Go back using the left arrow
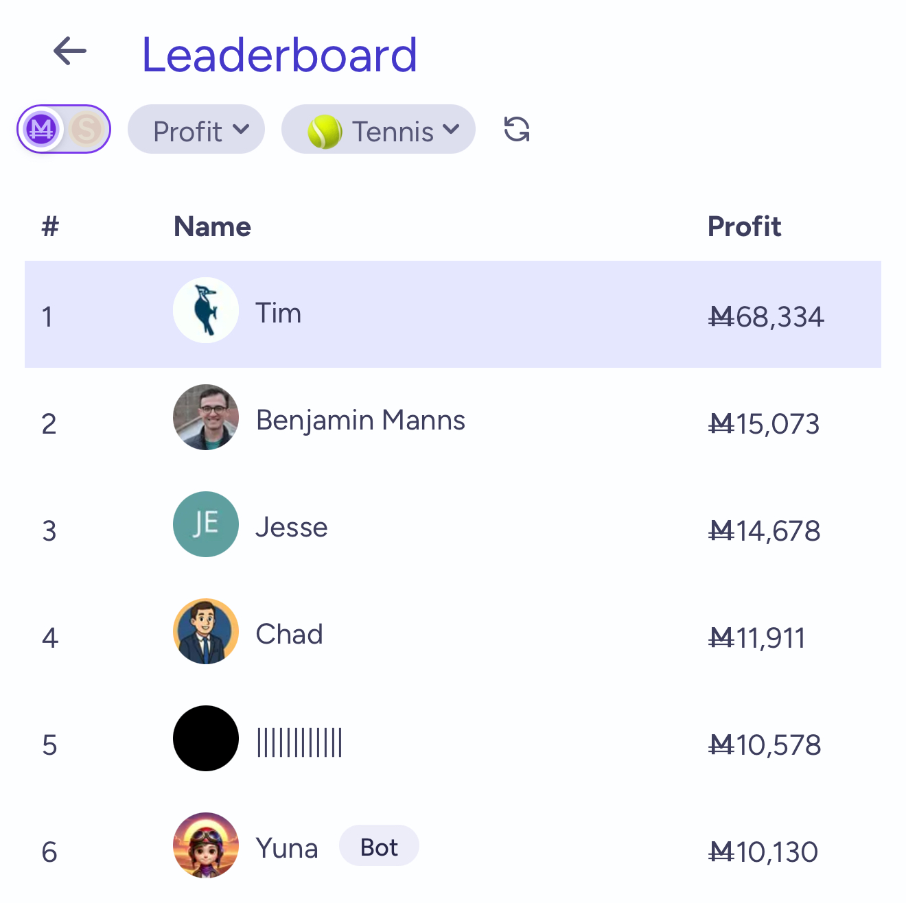The width and height of the screenshot is (906, 903). pyautogui.click(x=70, y=51)
